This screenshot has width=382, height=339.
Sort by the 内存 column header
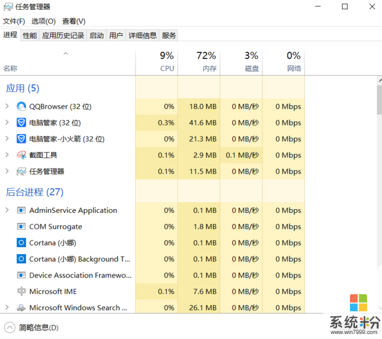click(199, 63)
